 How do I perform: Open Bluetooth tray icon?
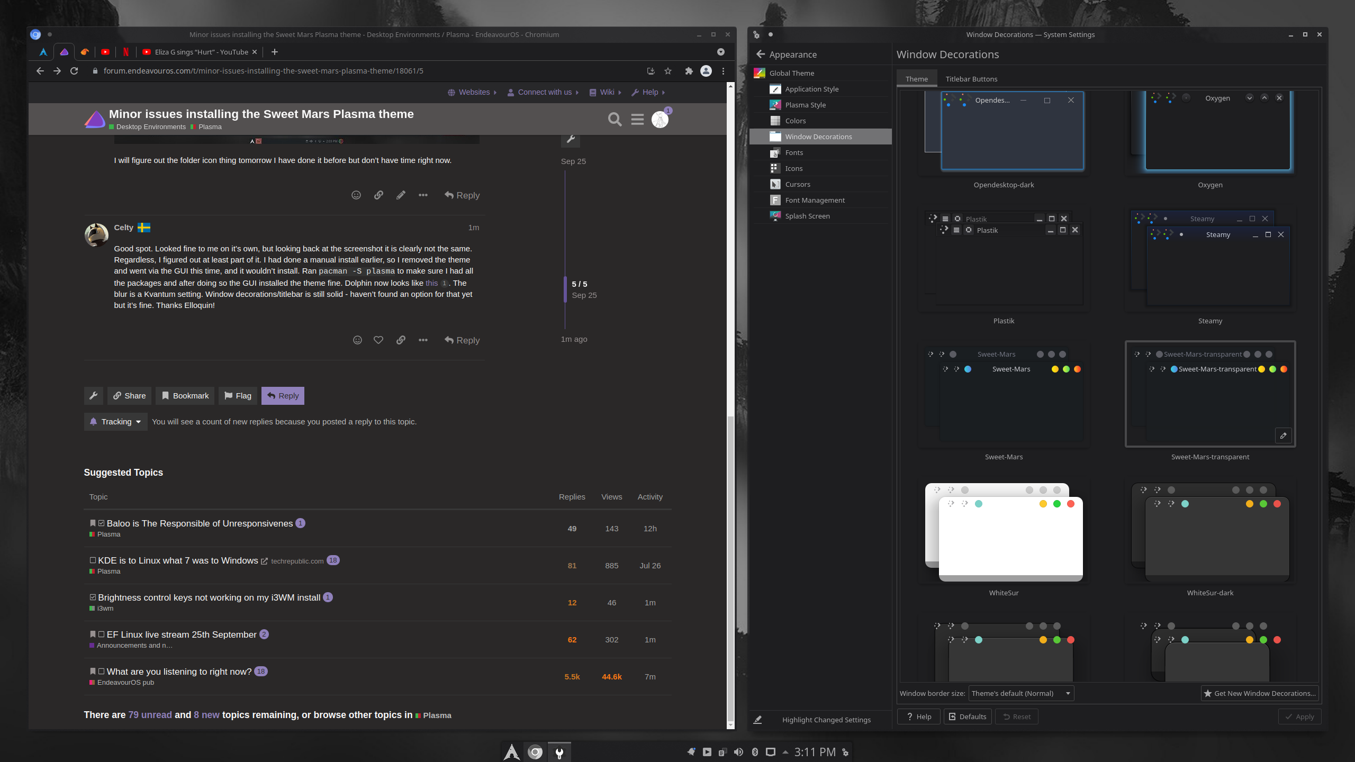755,752
